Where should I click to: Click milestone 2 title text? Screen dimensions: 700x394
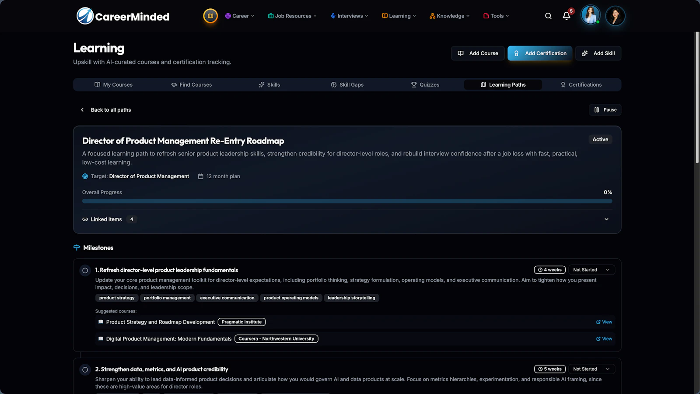pos(162,369)
